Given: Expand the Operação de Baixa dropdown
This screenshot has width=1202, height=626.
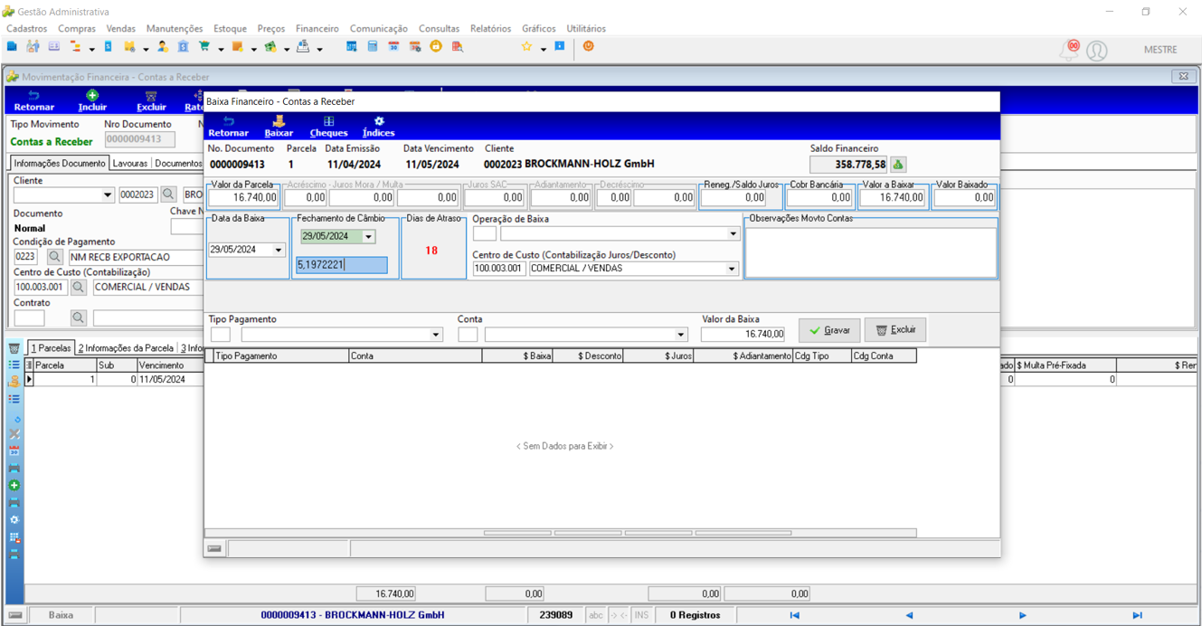Looking at the screenshot, I should coord(733,234).
